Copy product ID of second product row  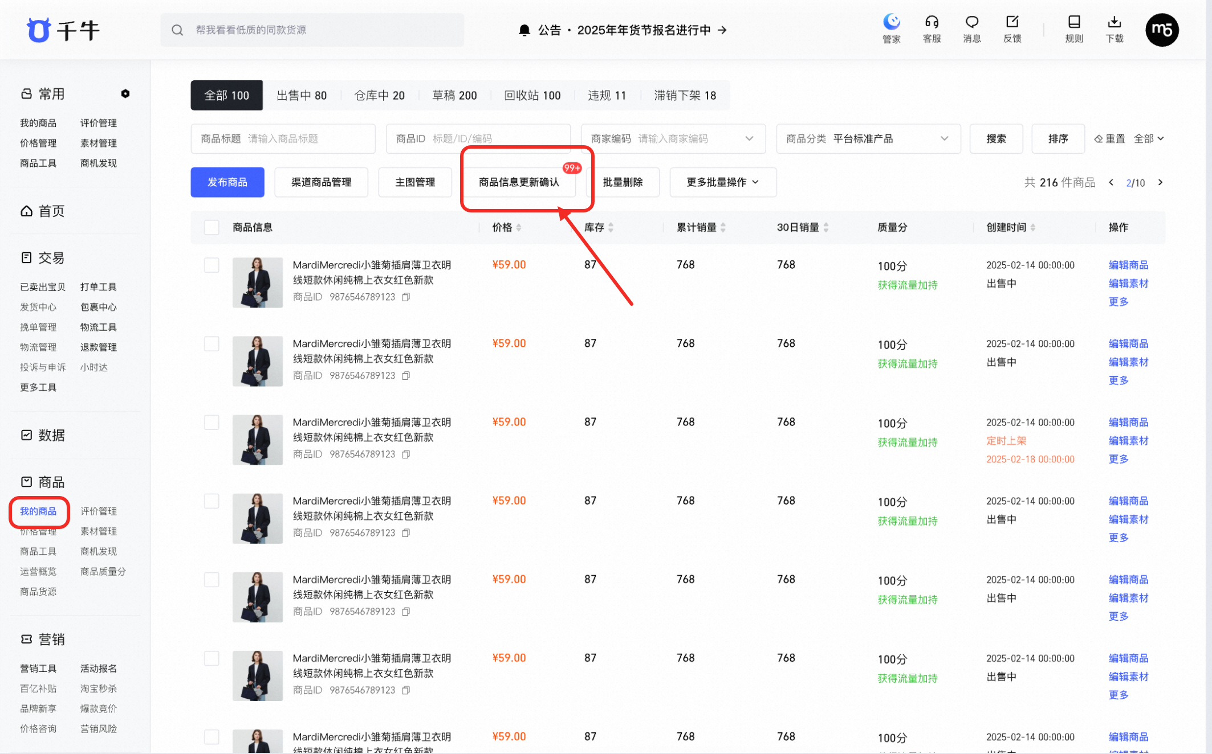click(406, 376)
